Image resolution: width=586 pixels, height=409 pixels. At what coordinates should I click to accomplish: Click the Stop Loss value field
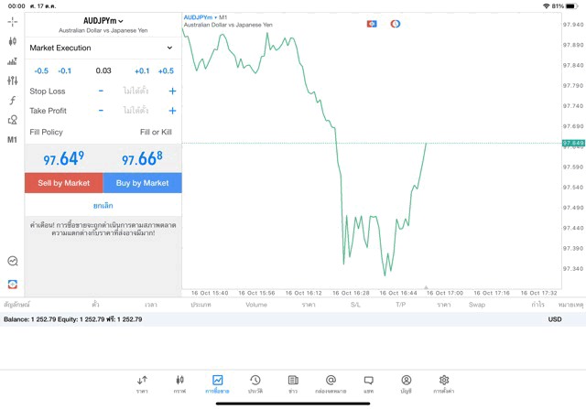tap(136, 91)
